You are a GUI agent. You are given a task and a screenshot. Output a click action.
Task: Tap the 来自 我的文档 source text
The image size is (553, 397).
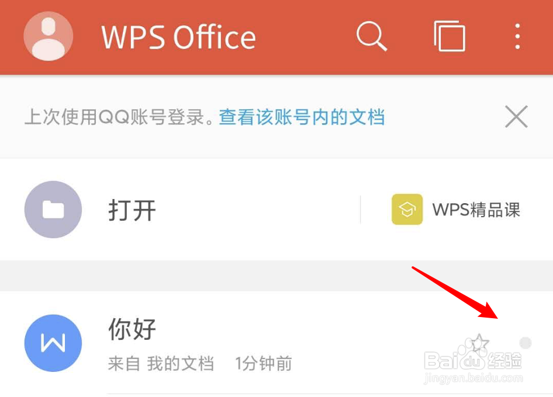tap(161, 364)
